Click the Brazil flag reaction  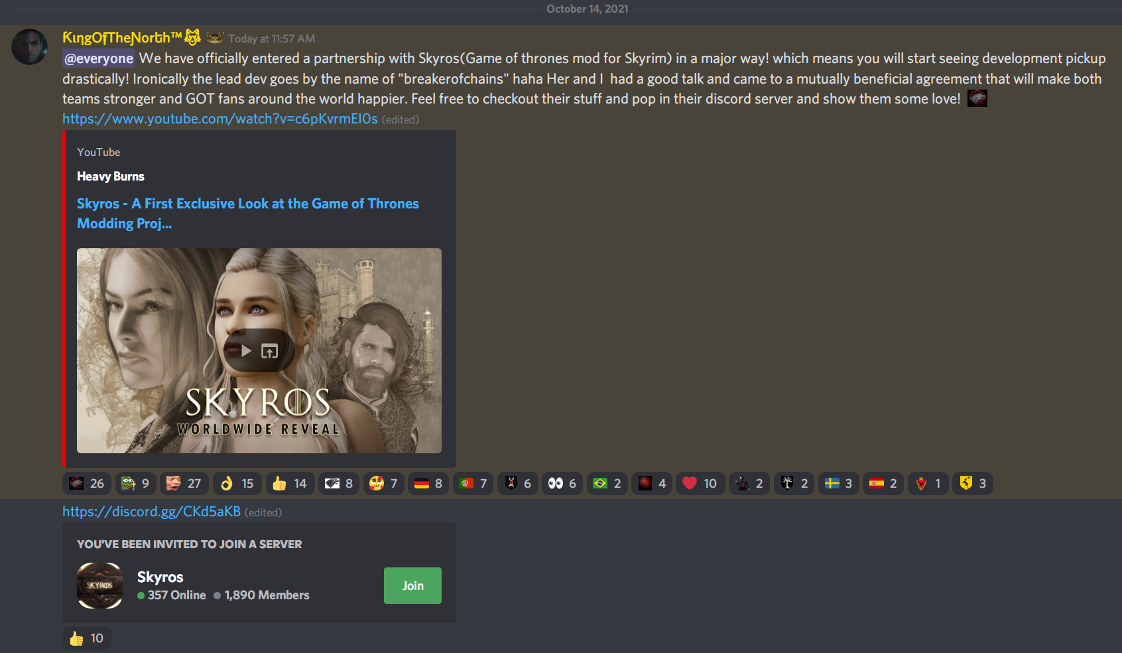click(x=607, y=483)
